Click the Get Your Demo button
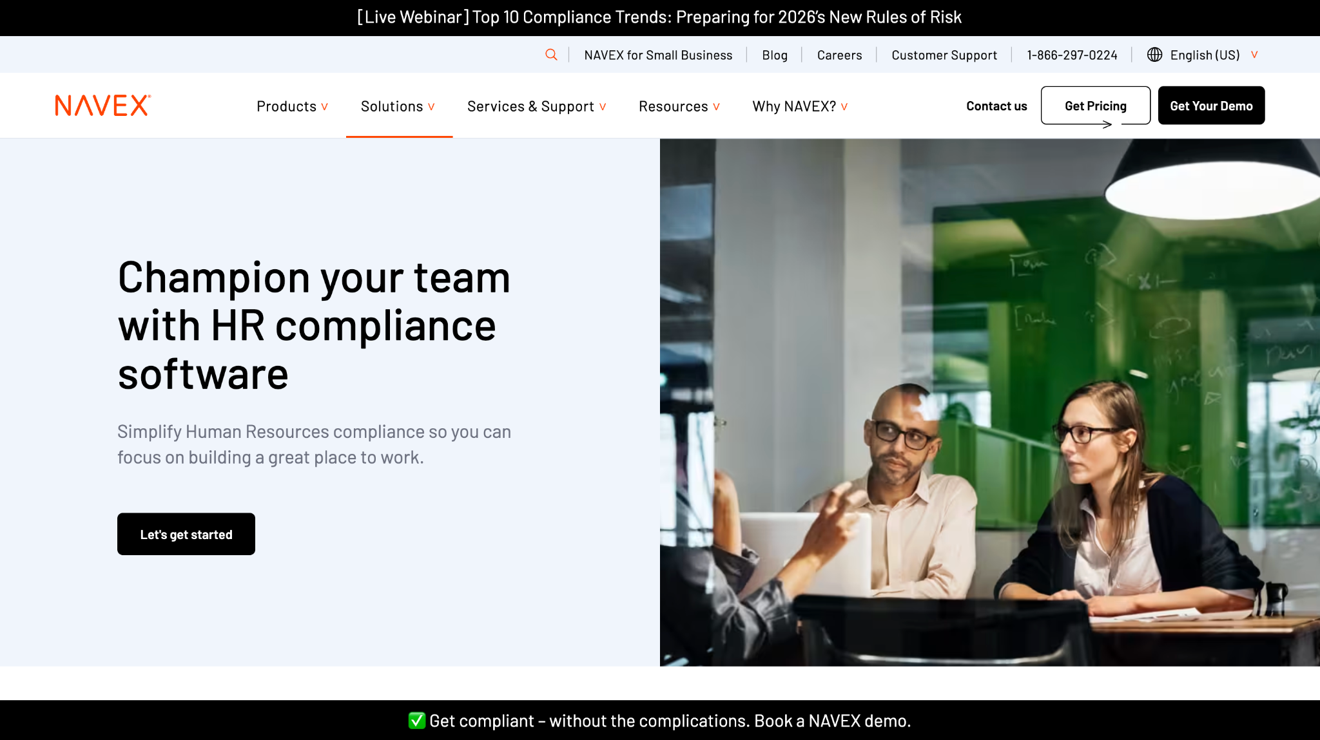Viewport: 1320px width, 740px height. click(x=1211, y=105)
